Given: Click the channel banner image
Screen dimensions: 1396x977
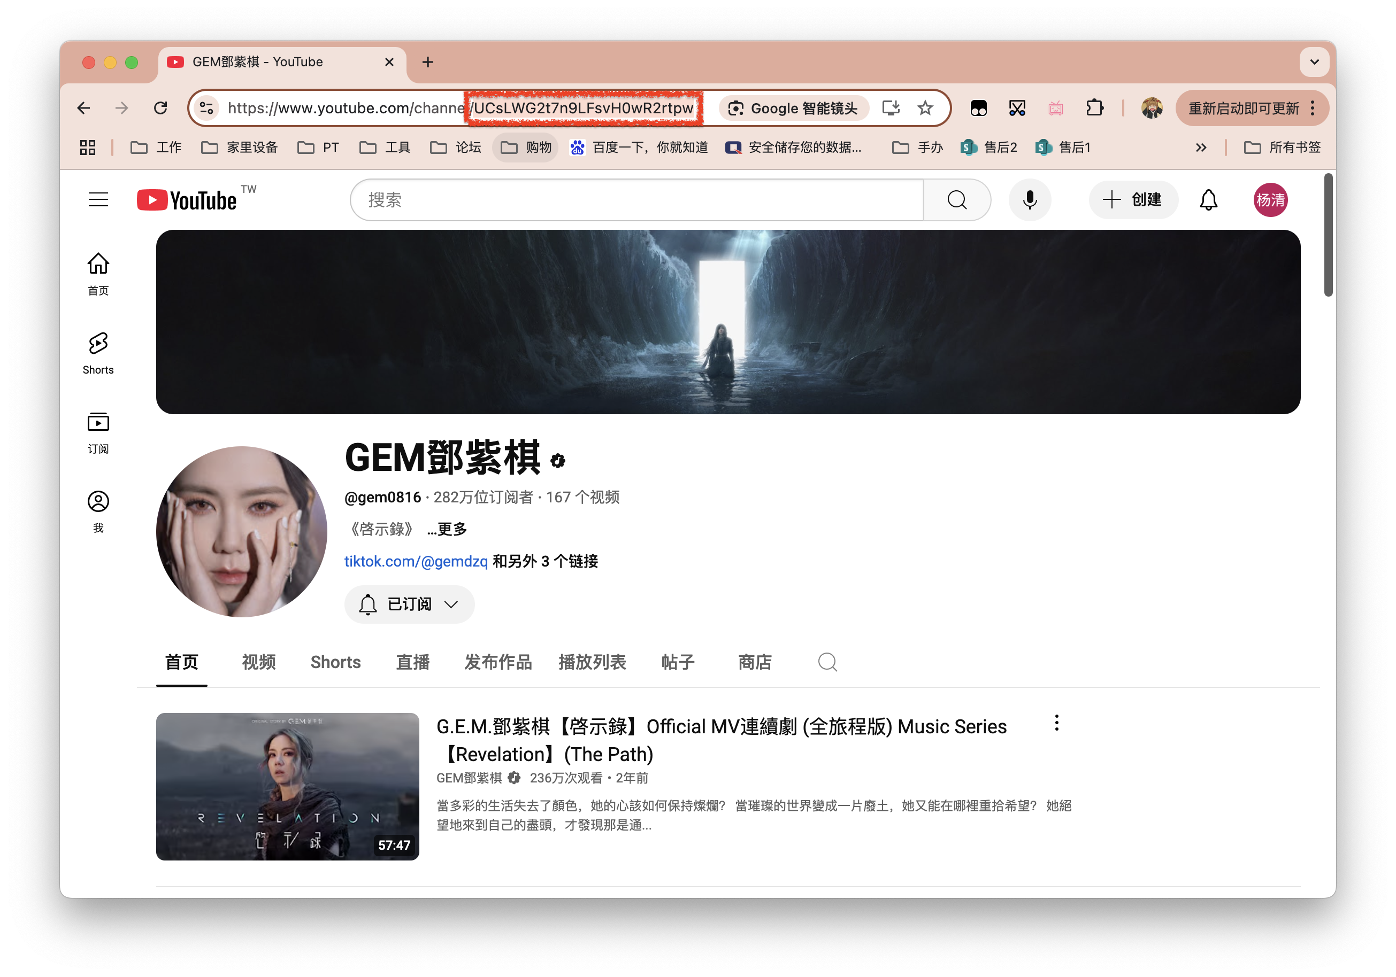Looking at the screenshot, I should click(728, 321).
